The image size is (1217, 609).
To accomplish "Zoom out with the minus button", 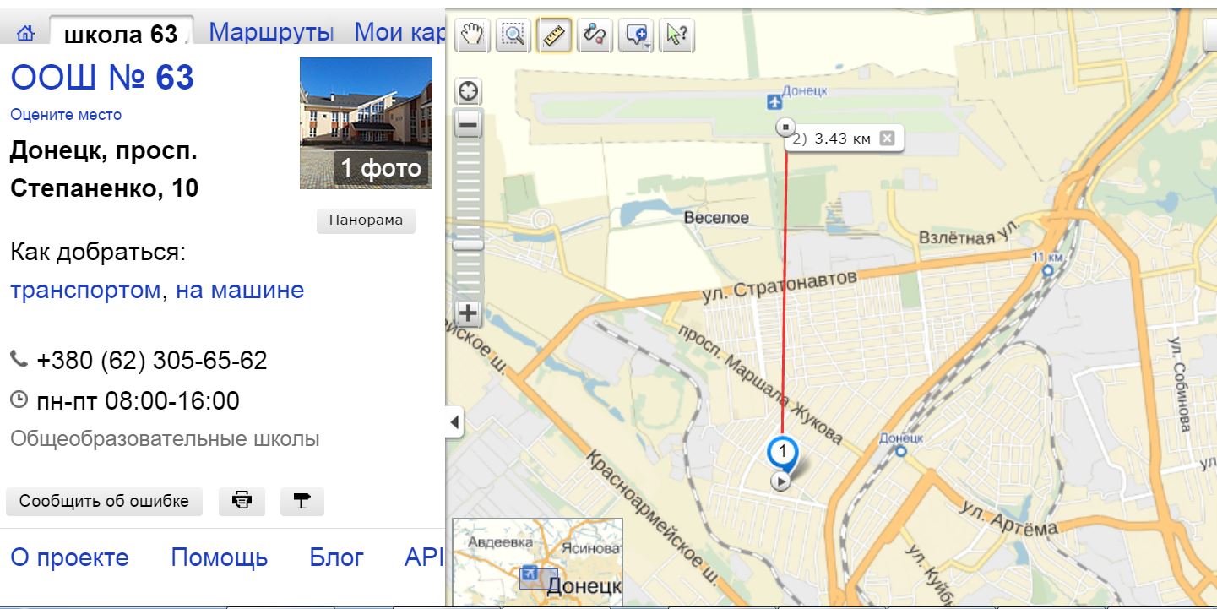I will coord(468,127).
